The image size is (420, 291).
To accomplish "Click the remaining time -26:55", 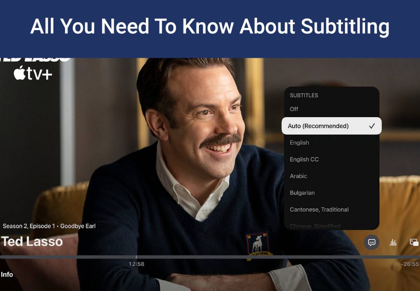I will coord(410,264).
